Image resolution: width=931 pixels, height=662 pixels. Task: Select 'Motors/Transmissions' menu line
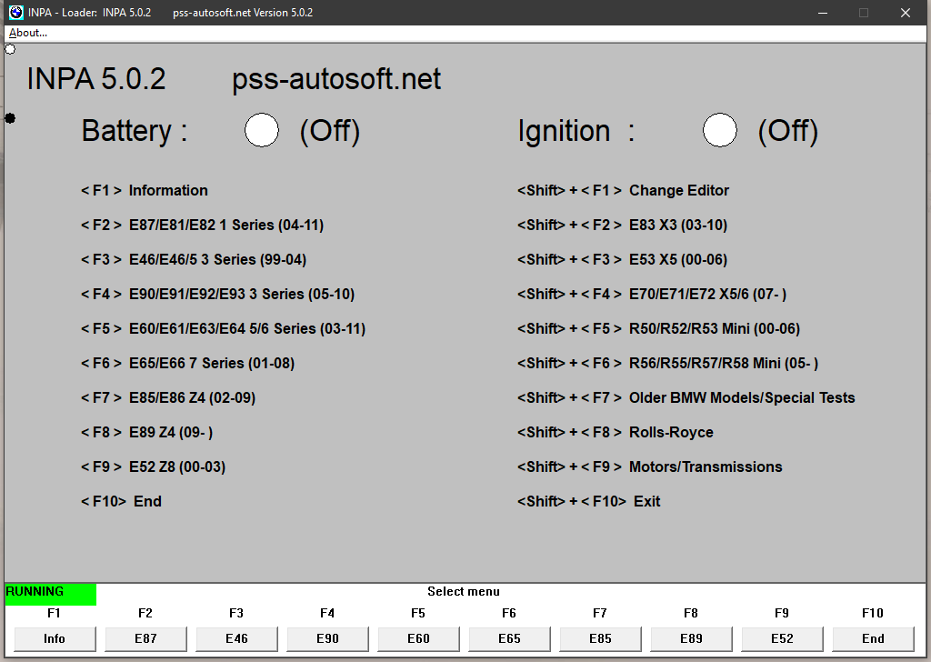point(649,466)
